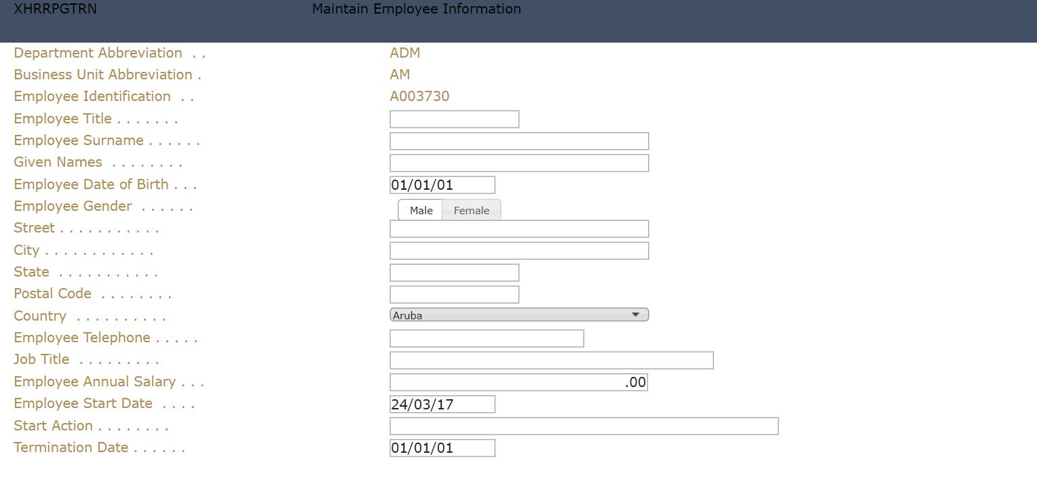This screenshot has width=1037, height=486.
Task: Click the Employee Telephone input
Action: [487, 338]
